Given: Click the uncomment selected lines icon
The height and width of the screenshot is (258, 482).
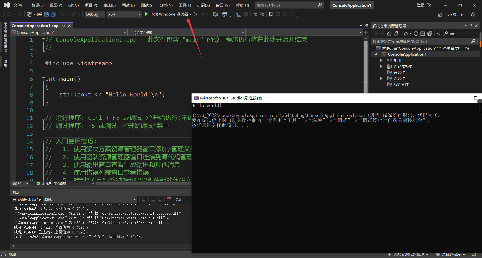Looking at the screenshot, I should [x=262, y=14].
